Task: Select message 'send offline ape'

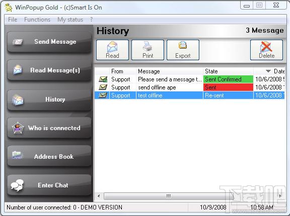Action: click(x=157, y=87)
